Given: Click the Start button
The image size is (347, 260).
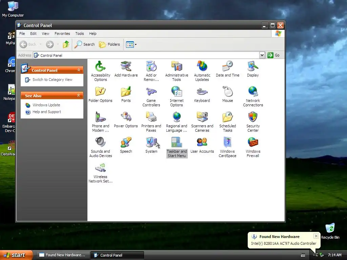Looking at the screenshot, I should coord(16,255).
